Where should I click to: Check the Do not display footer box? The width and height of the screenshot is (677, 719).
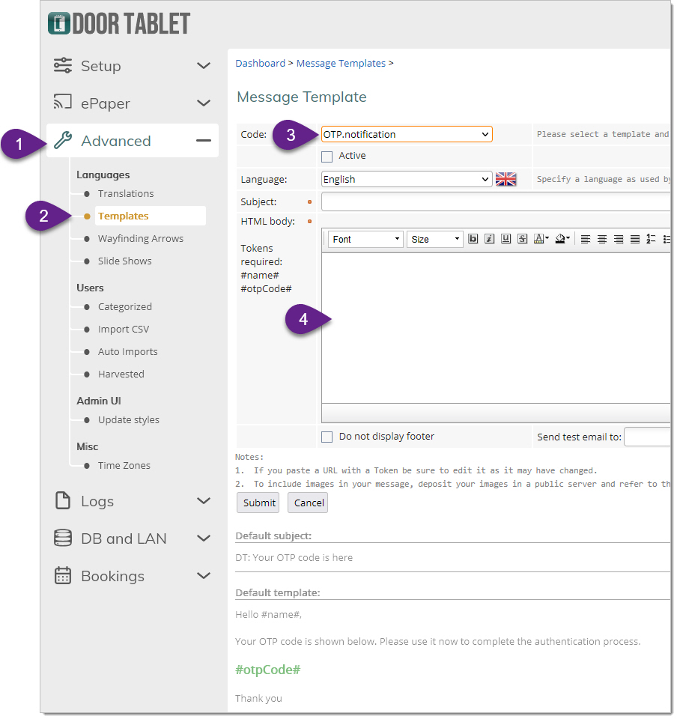327,437
